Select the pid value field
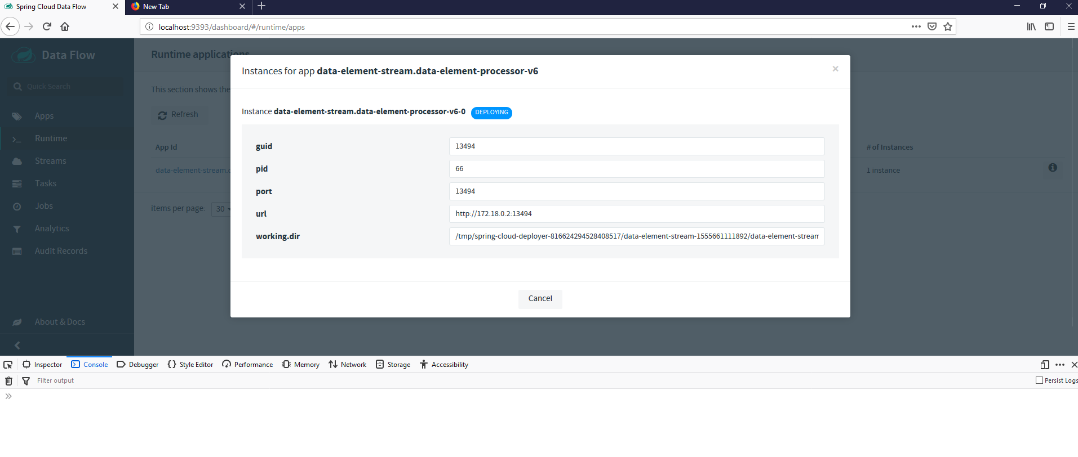This screenshot has height=457, width=1078. tap(637, 169)
